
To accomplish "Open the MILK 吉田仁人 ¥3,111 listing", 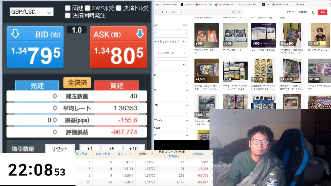I will (319, 37).
